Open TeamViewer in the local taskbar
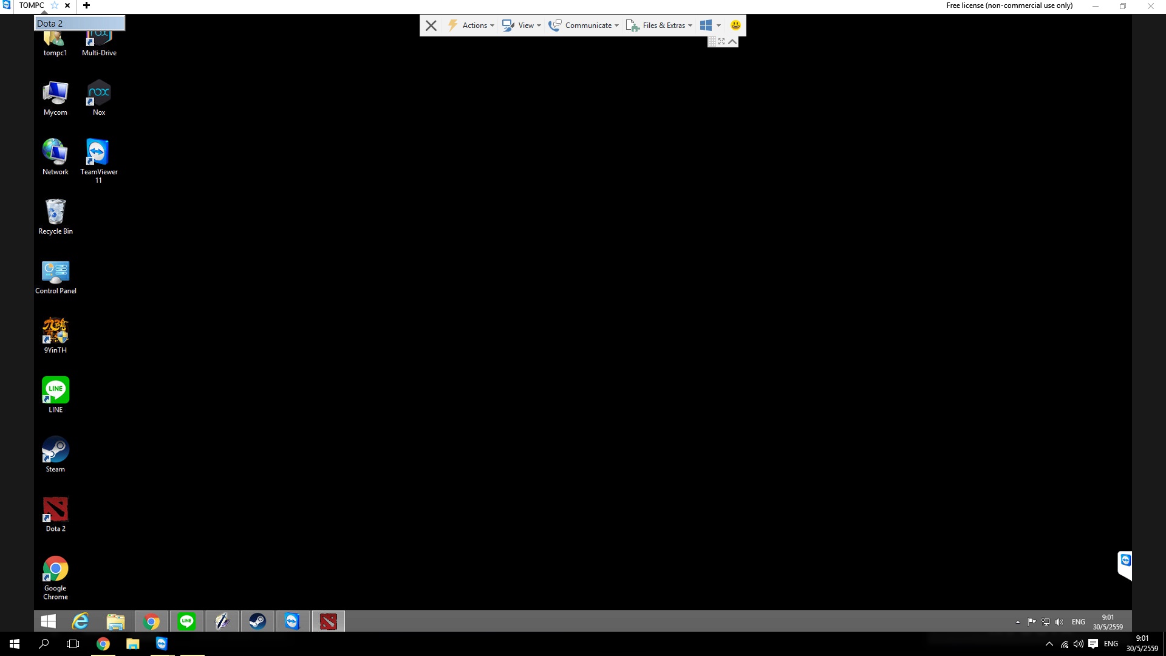The image size is (1166, 656). click(162, 644)
